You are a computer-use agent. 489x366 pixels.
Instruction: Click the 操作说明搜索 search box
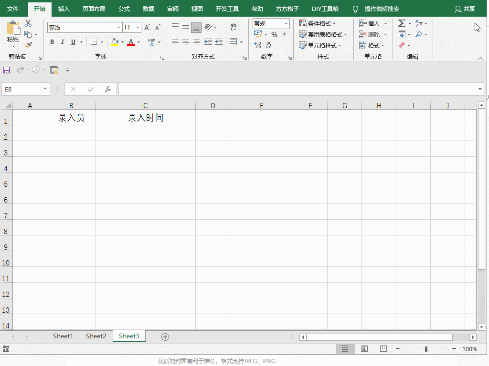pyautogui.click(x=382, y=9)
